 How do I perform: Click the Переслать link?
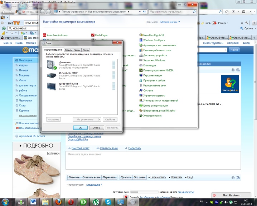coord(135,148)
